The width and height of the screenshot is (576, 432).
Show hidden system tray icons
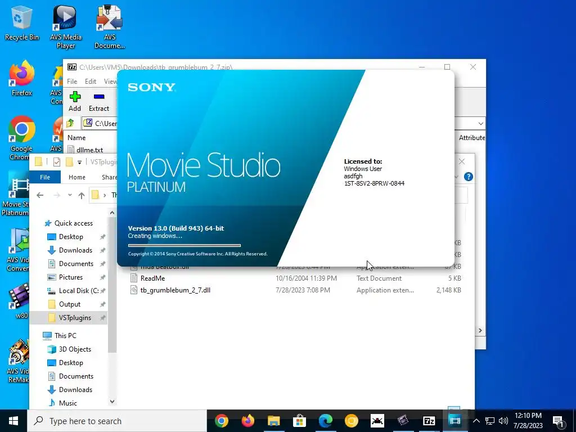point(476,421)
